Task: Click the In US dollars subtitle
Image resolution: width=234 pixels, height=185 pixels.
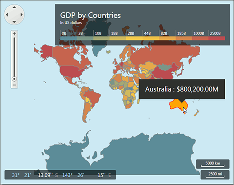Action: 71,22
